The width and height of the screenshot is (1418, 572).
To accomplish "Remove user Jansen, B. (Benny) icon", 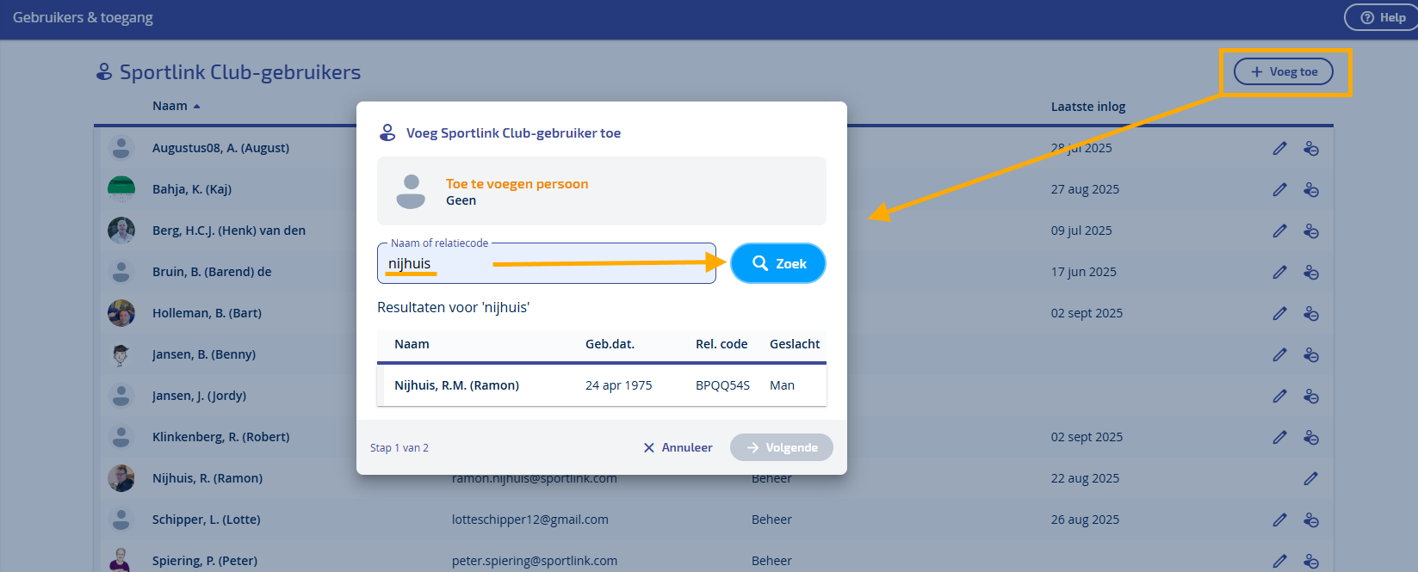I will click(x=1311, y=354).
